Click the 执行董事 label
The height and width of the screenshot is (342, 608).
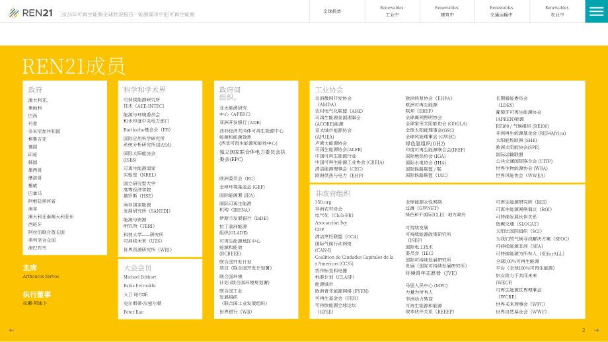(37, 294)
